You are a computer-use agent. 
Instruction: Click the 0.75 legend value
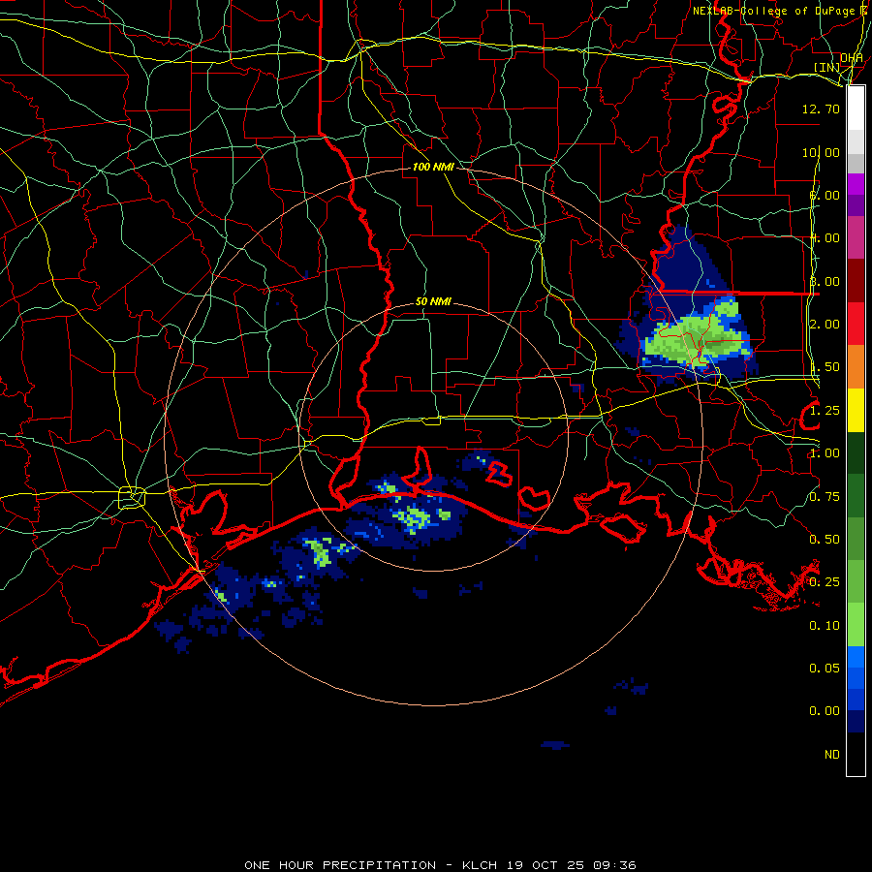click(825, 497)
